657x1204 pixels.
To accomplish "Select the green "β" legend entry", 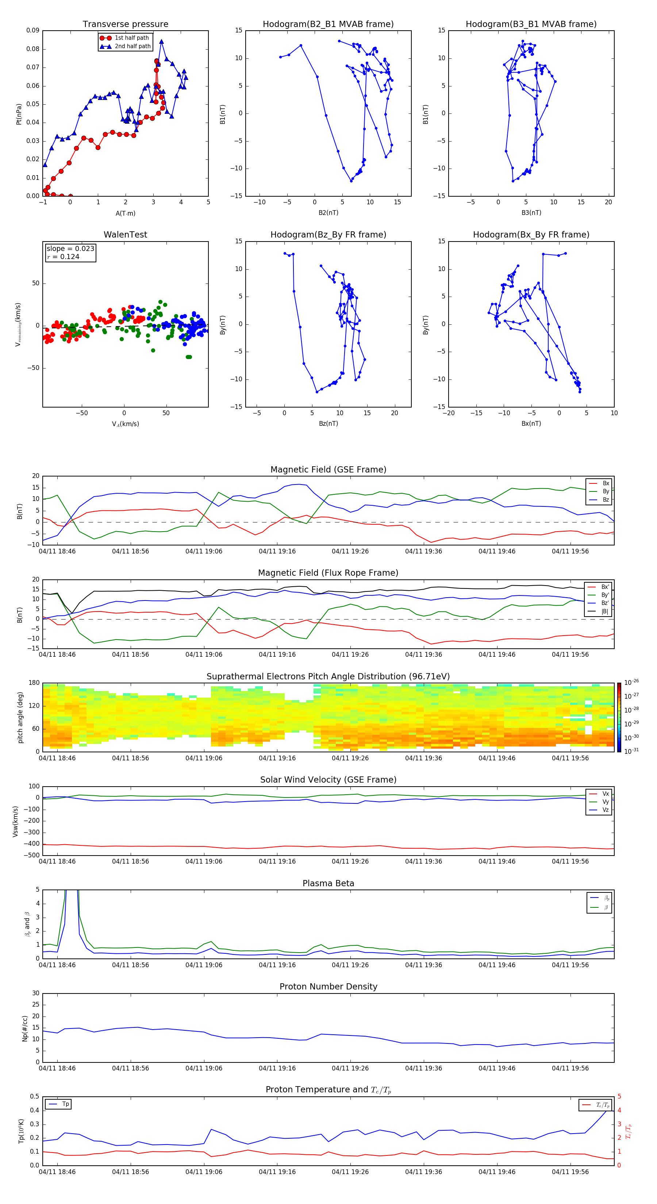I will click(x=599, y=907).
